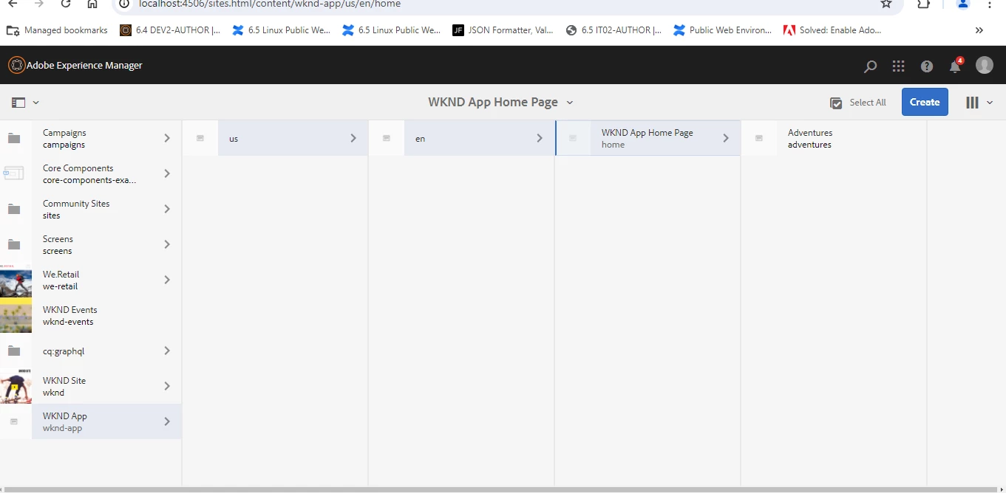The image size is (1006, 493).
Task: Select the Adventures page row
Action: point(834,138)
